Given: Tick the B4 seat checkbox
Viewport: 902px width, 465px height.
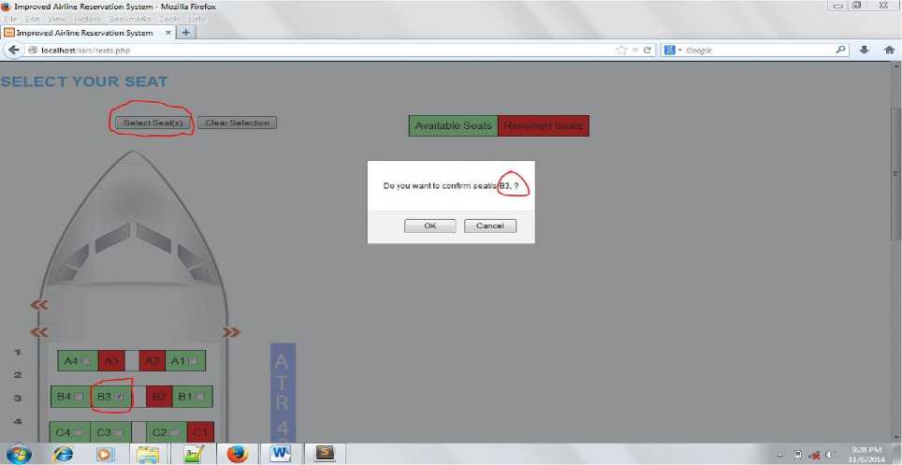Looking at the screenshot, I should [x=79, y=397].
